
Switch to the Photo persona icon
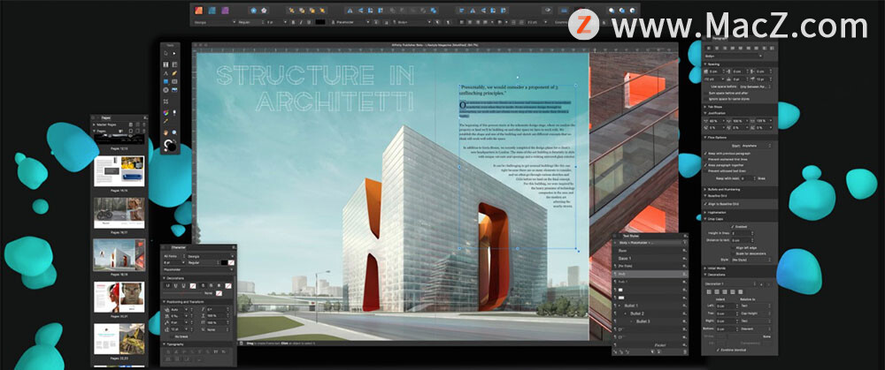[225, 10]
